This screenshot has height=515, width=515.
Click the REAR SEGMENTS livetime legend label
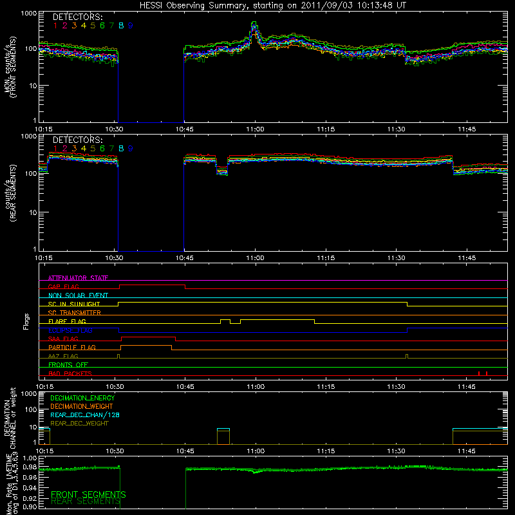tap(86, 501)
